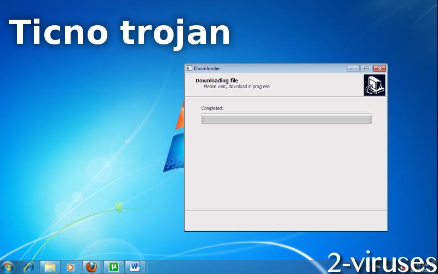Launch Firefox from the taskbar
Viewport: 438px width, 274px height.
tap(91, 267)
